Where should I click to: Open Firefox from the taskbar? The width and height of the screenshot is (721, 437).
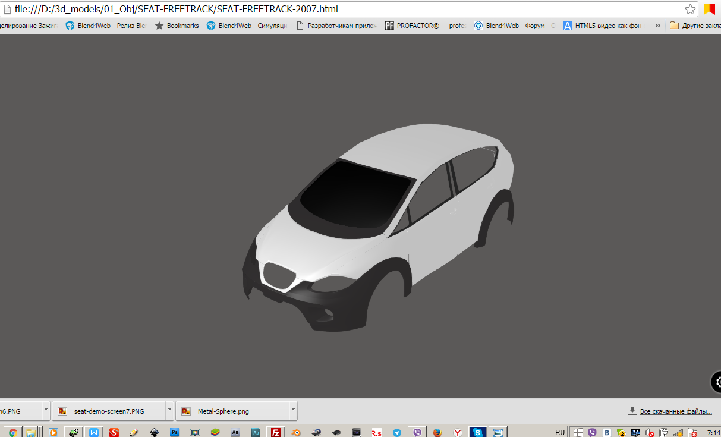437,432
